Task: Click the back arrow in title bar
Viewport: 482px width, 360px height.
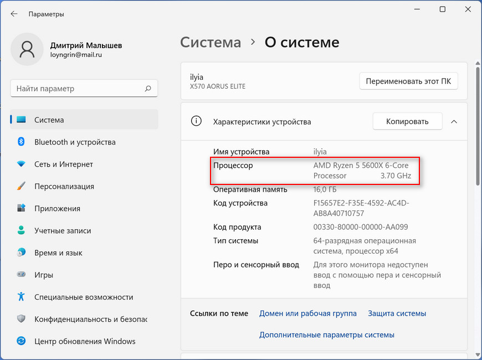Action: click(x=14, y=13)
